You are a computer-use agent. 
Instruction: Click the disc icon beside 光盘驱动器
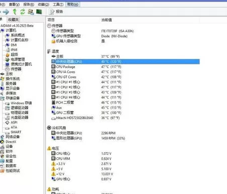[x=7, y=118]
